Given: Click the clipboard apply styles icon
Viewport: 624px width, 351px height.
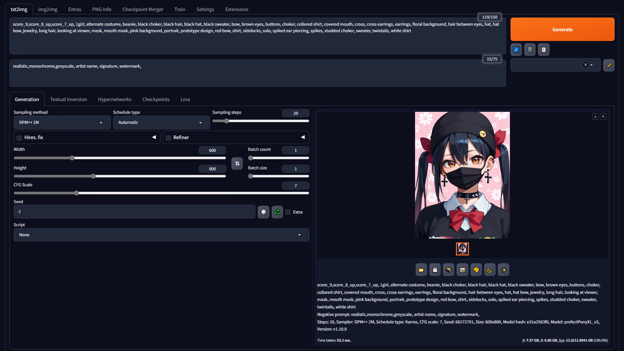Looking at the screenshot, I should 544,50.
